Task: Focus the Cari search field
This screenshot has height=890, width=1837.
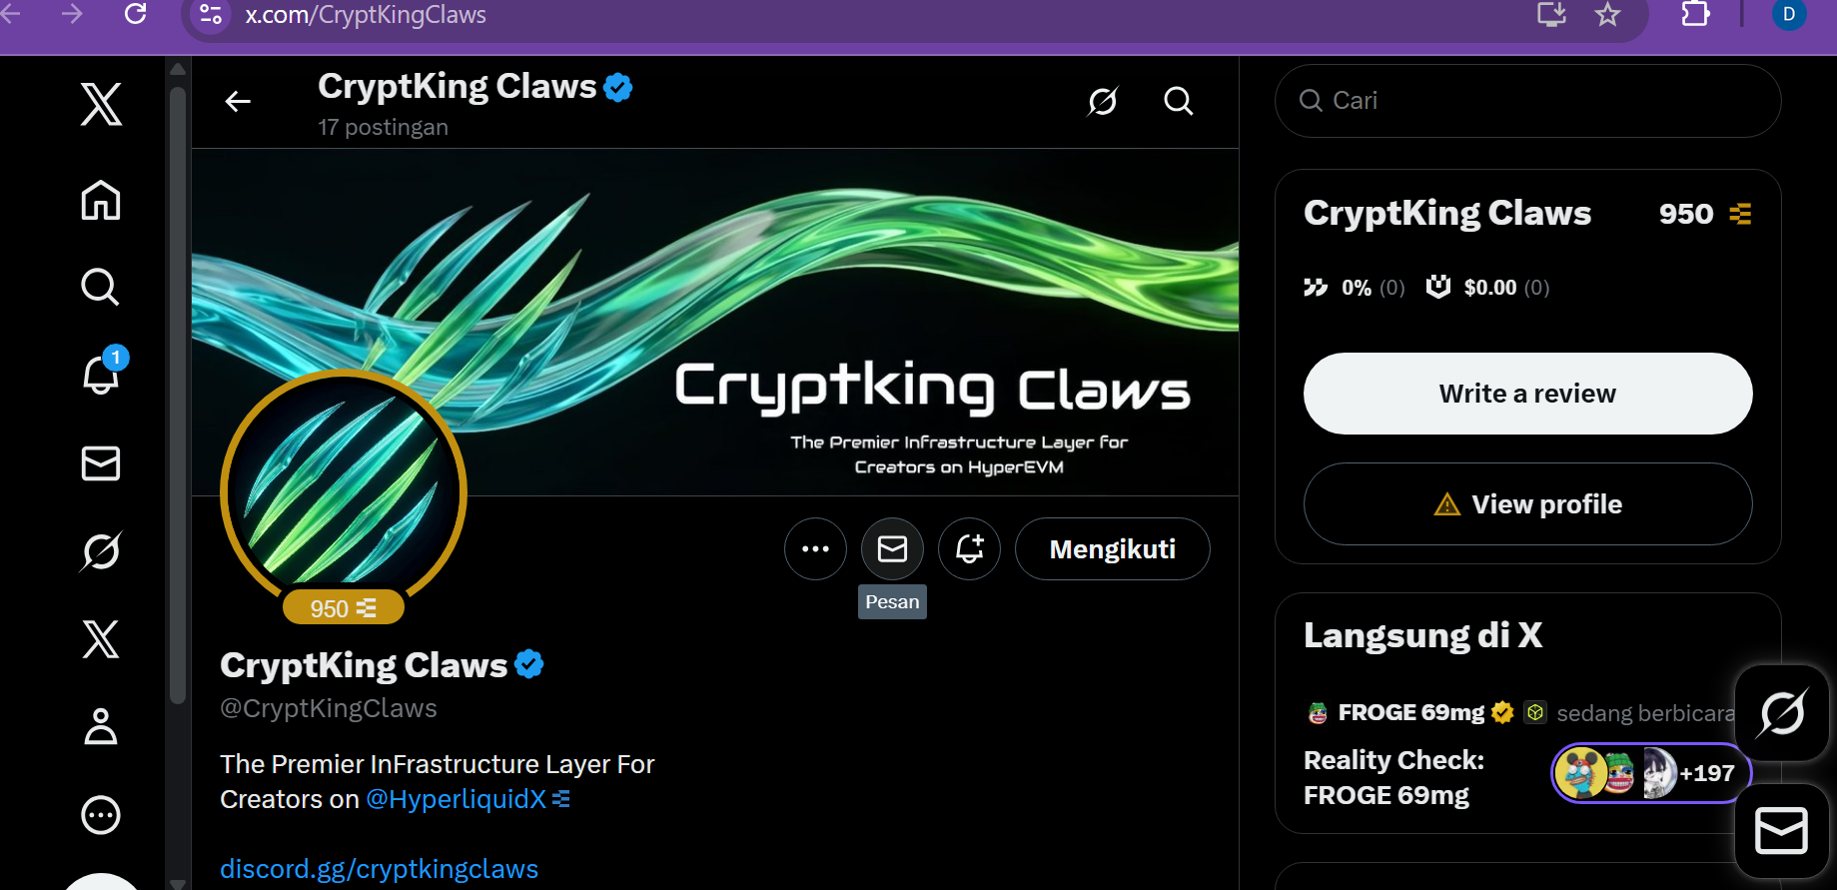Action: point(1527,101)
